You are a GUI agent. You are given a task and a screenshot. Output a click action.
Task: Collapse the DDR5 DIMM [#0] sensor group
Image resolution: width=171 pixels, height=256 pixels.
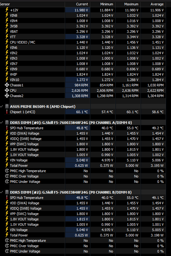pos(2,122)
